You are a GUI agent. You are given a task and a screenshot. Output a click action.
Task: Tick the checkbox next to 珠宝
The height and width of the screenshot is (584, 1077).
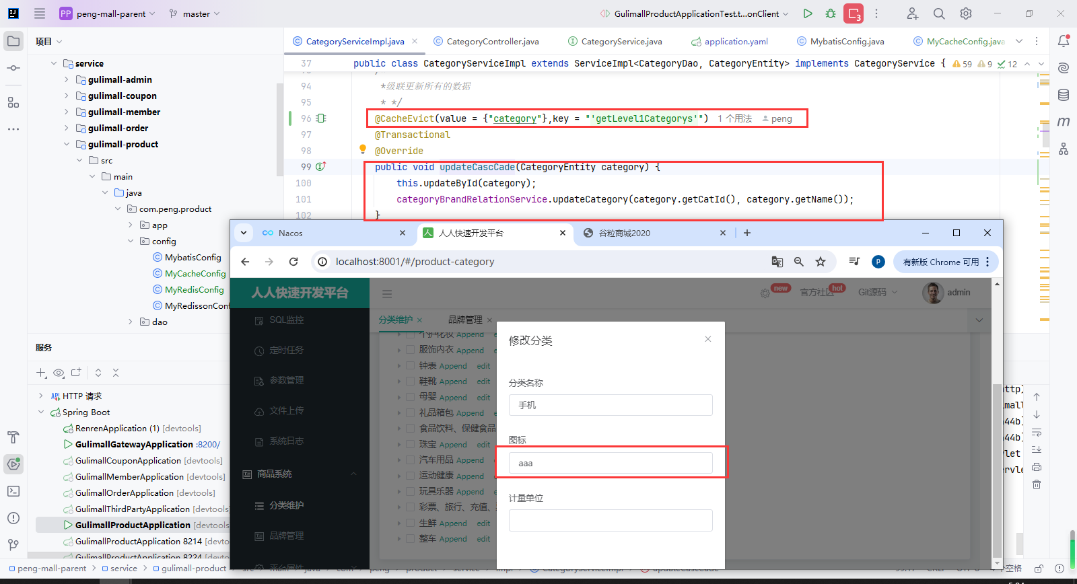[x=410, y=444]
